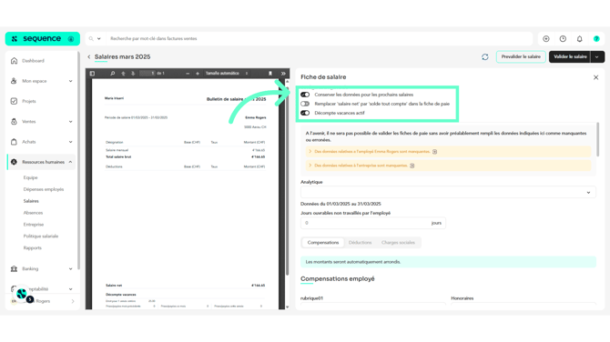Click Prevalider le salaire button

click(521, 57)
